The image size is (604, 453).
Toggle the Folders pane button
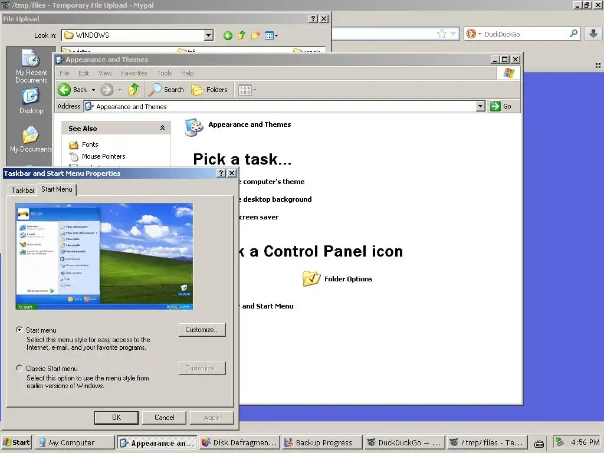209,90
